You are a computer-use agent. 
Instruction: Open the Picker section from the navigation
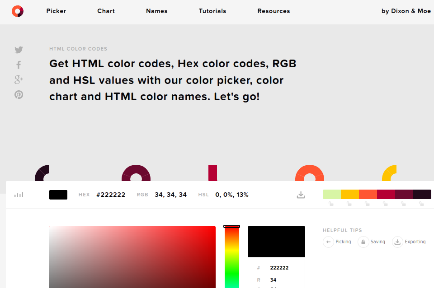pos(56,11)
